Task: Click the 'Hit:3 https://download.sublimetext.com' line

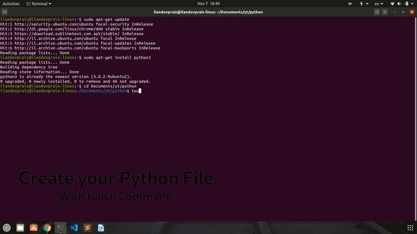Action: (x=72, y=34)
